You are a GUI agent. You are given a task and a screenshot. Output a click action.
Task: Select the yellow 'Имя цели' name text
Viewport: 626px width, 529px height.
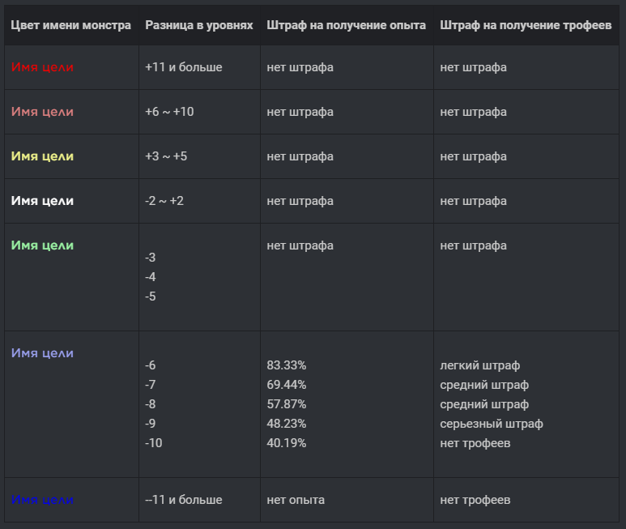(42, 156)
